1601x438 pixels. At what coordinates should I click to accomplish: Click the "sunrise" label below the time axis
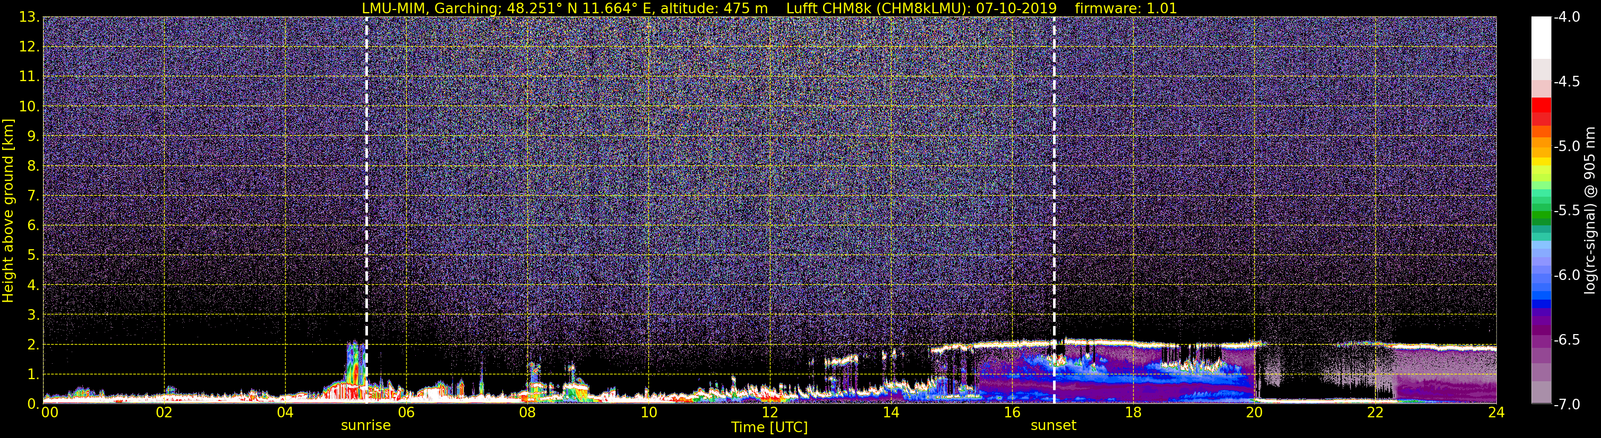coord(366,426)
